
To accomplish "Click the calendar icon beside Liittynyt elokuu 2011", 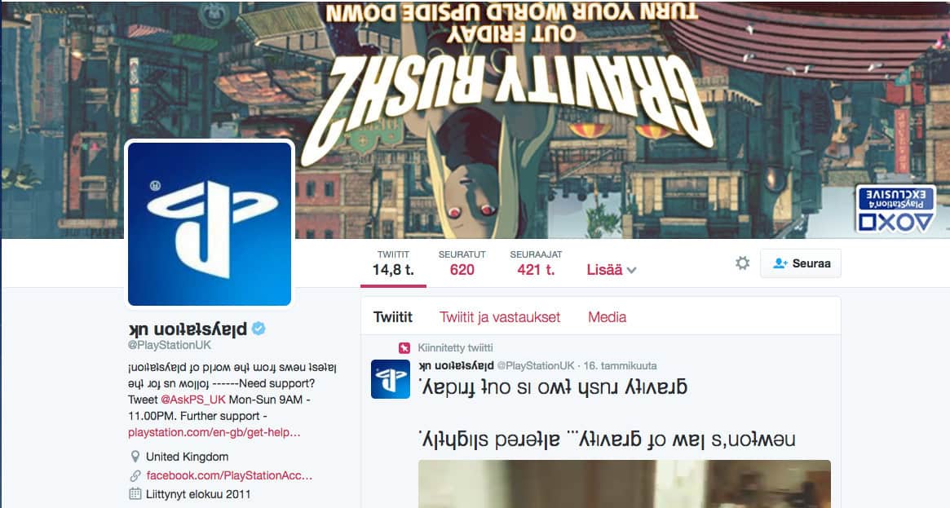I will pyautogui.click(x=135, y=494).
